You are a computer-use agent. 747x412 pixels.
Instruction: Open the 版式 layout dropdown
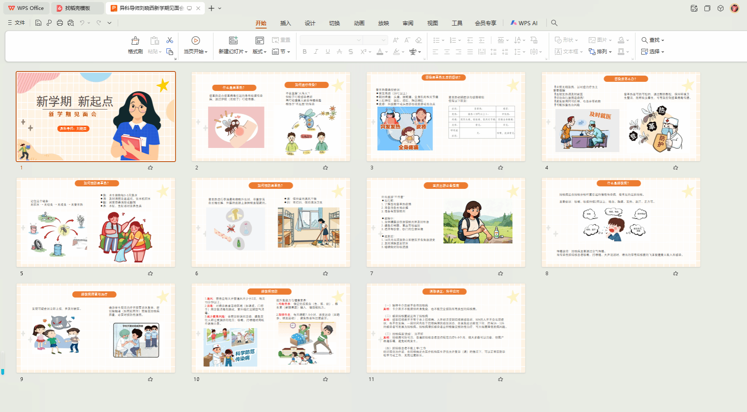pos(259,52)
